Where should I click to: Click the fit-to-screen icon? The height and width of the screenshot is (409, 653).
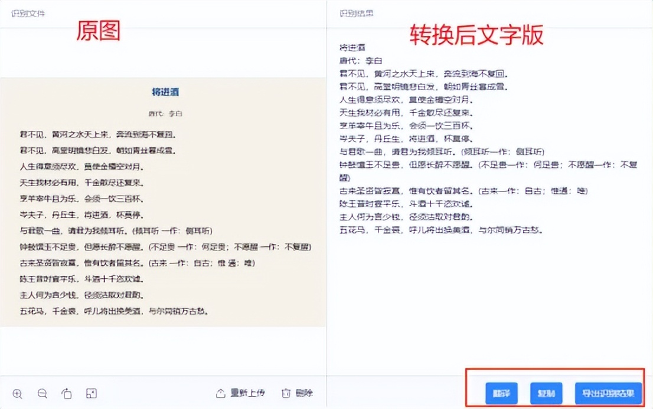click(x=92, y=392)
